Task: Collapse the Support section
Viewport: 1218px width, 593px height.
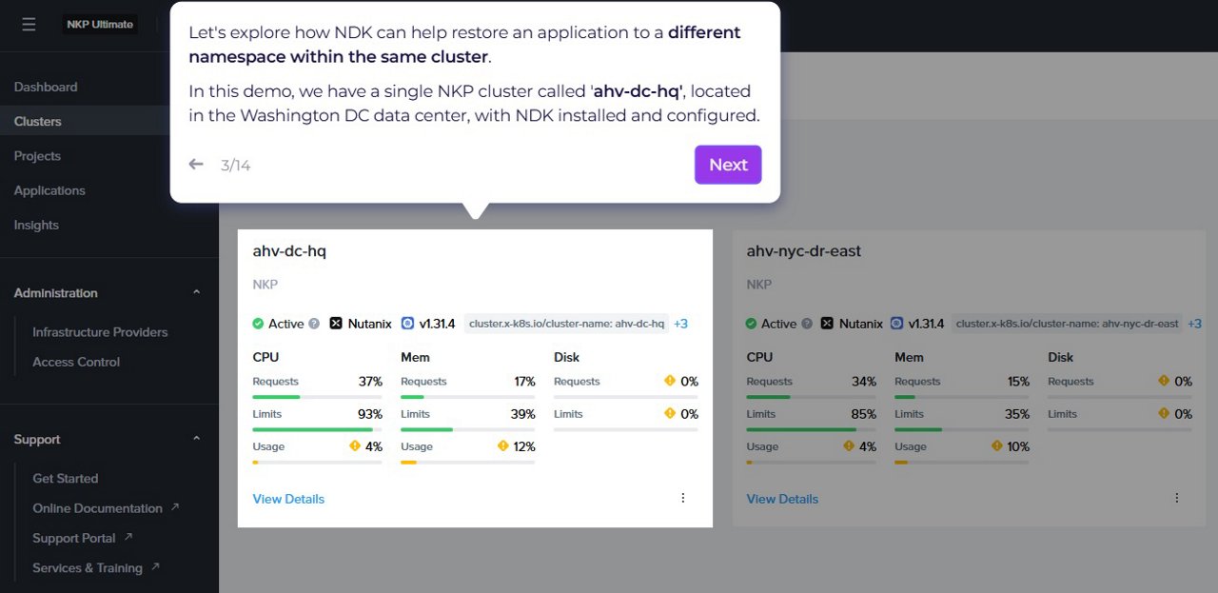Action: [196, 440]
